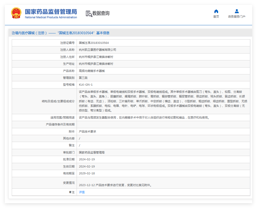Image resolution: width=257 pixels, height=208 pixels.
Task: Click attachment value 产品技术要求
Action: coord(87,132)
